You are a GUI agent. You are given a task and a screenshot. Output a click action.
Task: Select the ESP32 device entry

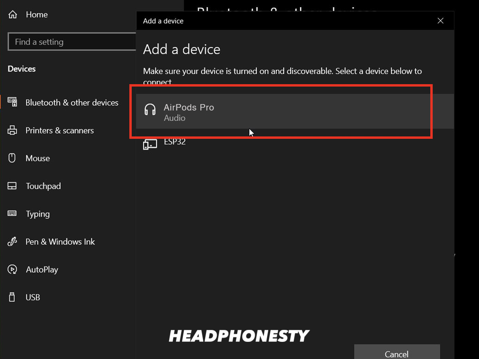pos(175,142)
